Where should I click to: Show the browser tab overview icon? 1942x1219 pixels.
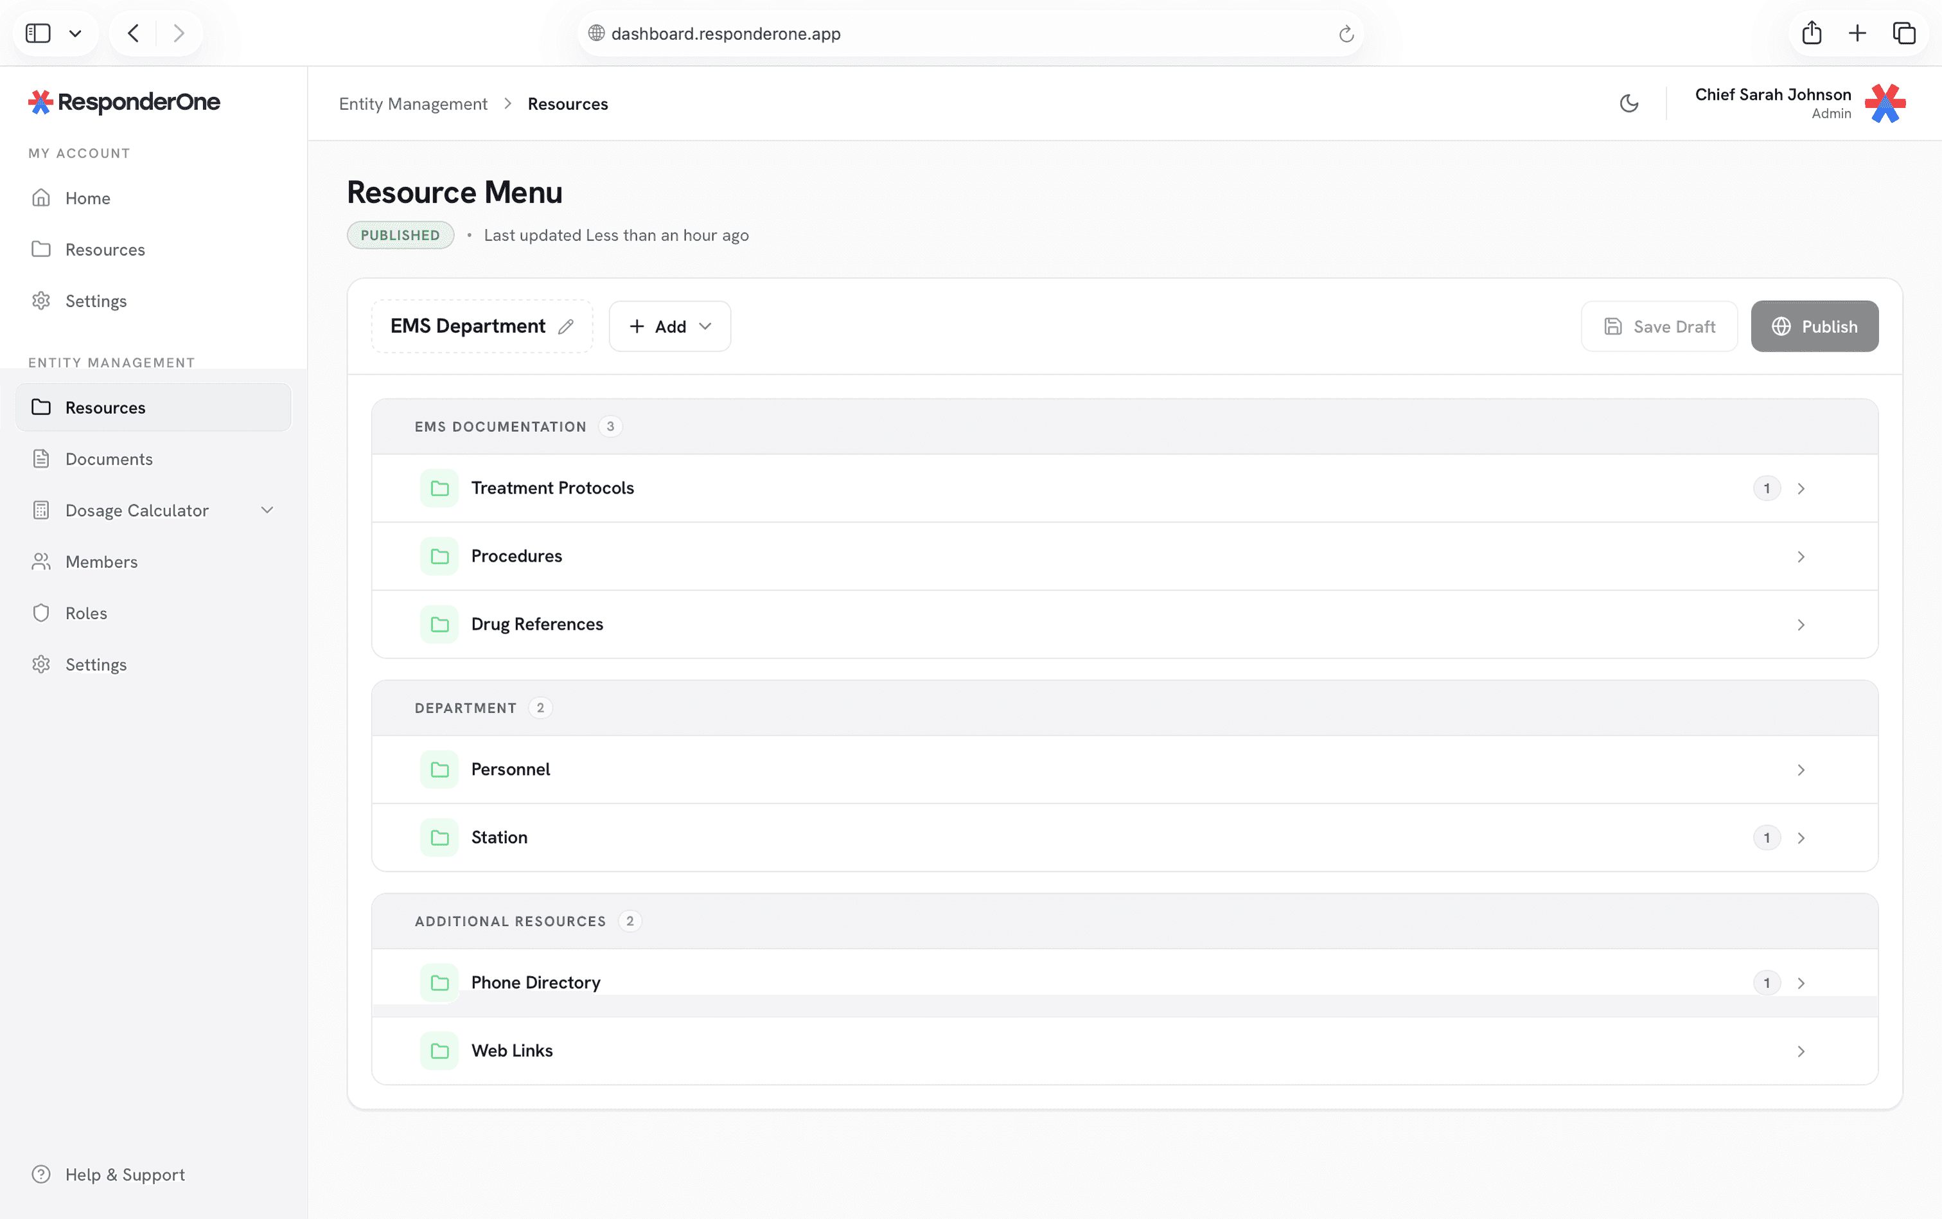click(x=1904, y=33)
